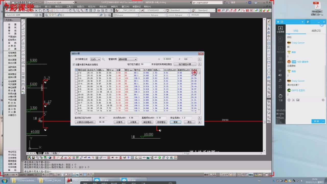Open the 文字表格 item in the side menu

click(x=12, y=158)
